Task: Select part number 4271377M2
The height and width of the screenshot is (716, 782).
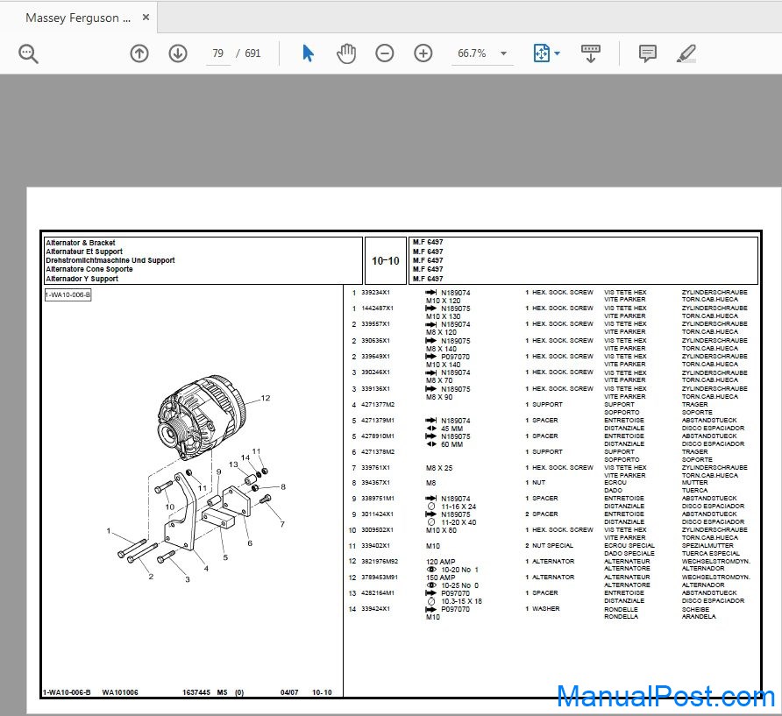Action: [x=378, y=404]
